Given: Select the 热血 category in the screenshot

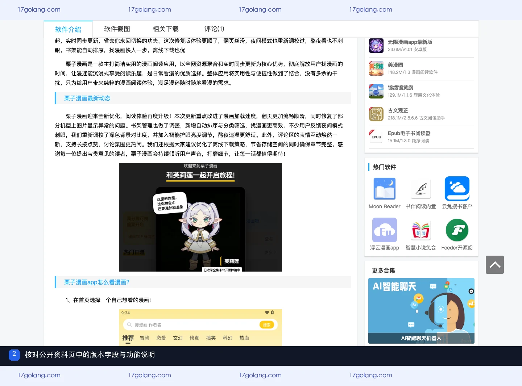Looking at the screenshot, I should point(244,338).
